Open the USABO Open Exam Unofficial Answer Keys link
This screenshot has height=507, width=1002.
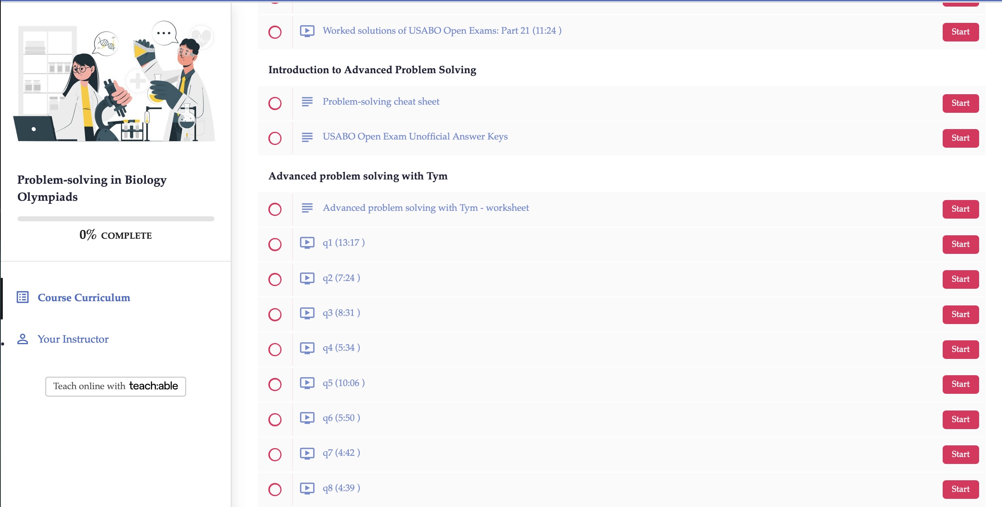(x=415, y=137)
